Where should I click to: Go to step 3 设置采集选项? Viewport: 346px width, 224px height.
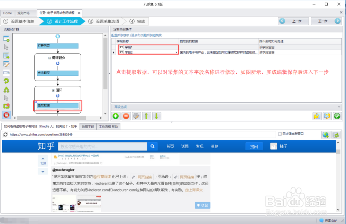point(105,21)
